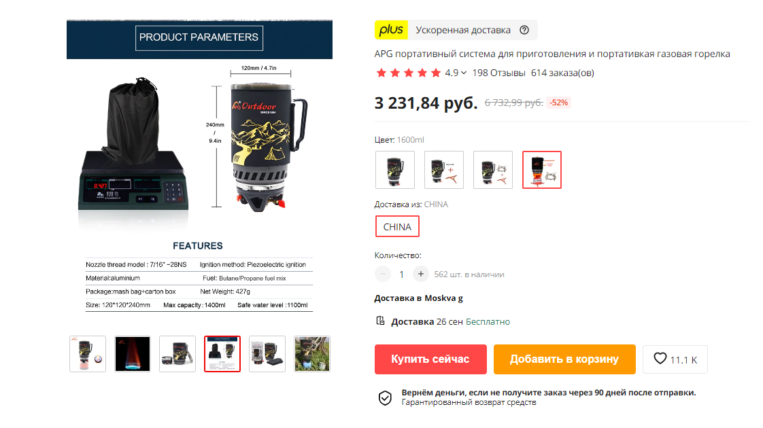Click the help question-mark icon near Ускоренная доставка
The width and height of the screenshot is (763, 428).
[x=524, y=30]
